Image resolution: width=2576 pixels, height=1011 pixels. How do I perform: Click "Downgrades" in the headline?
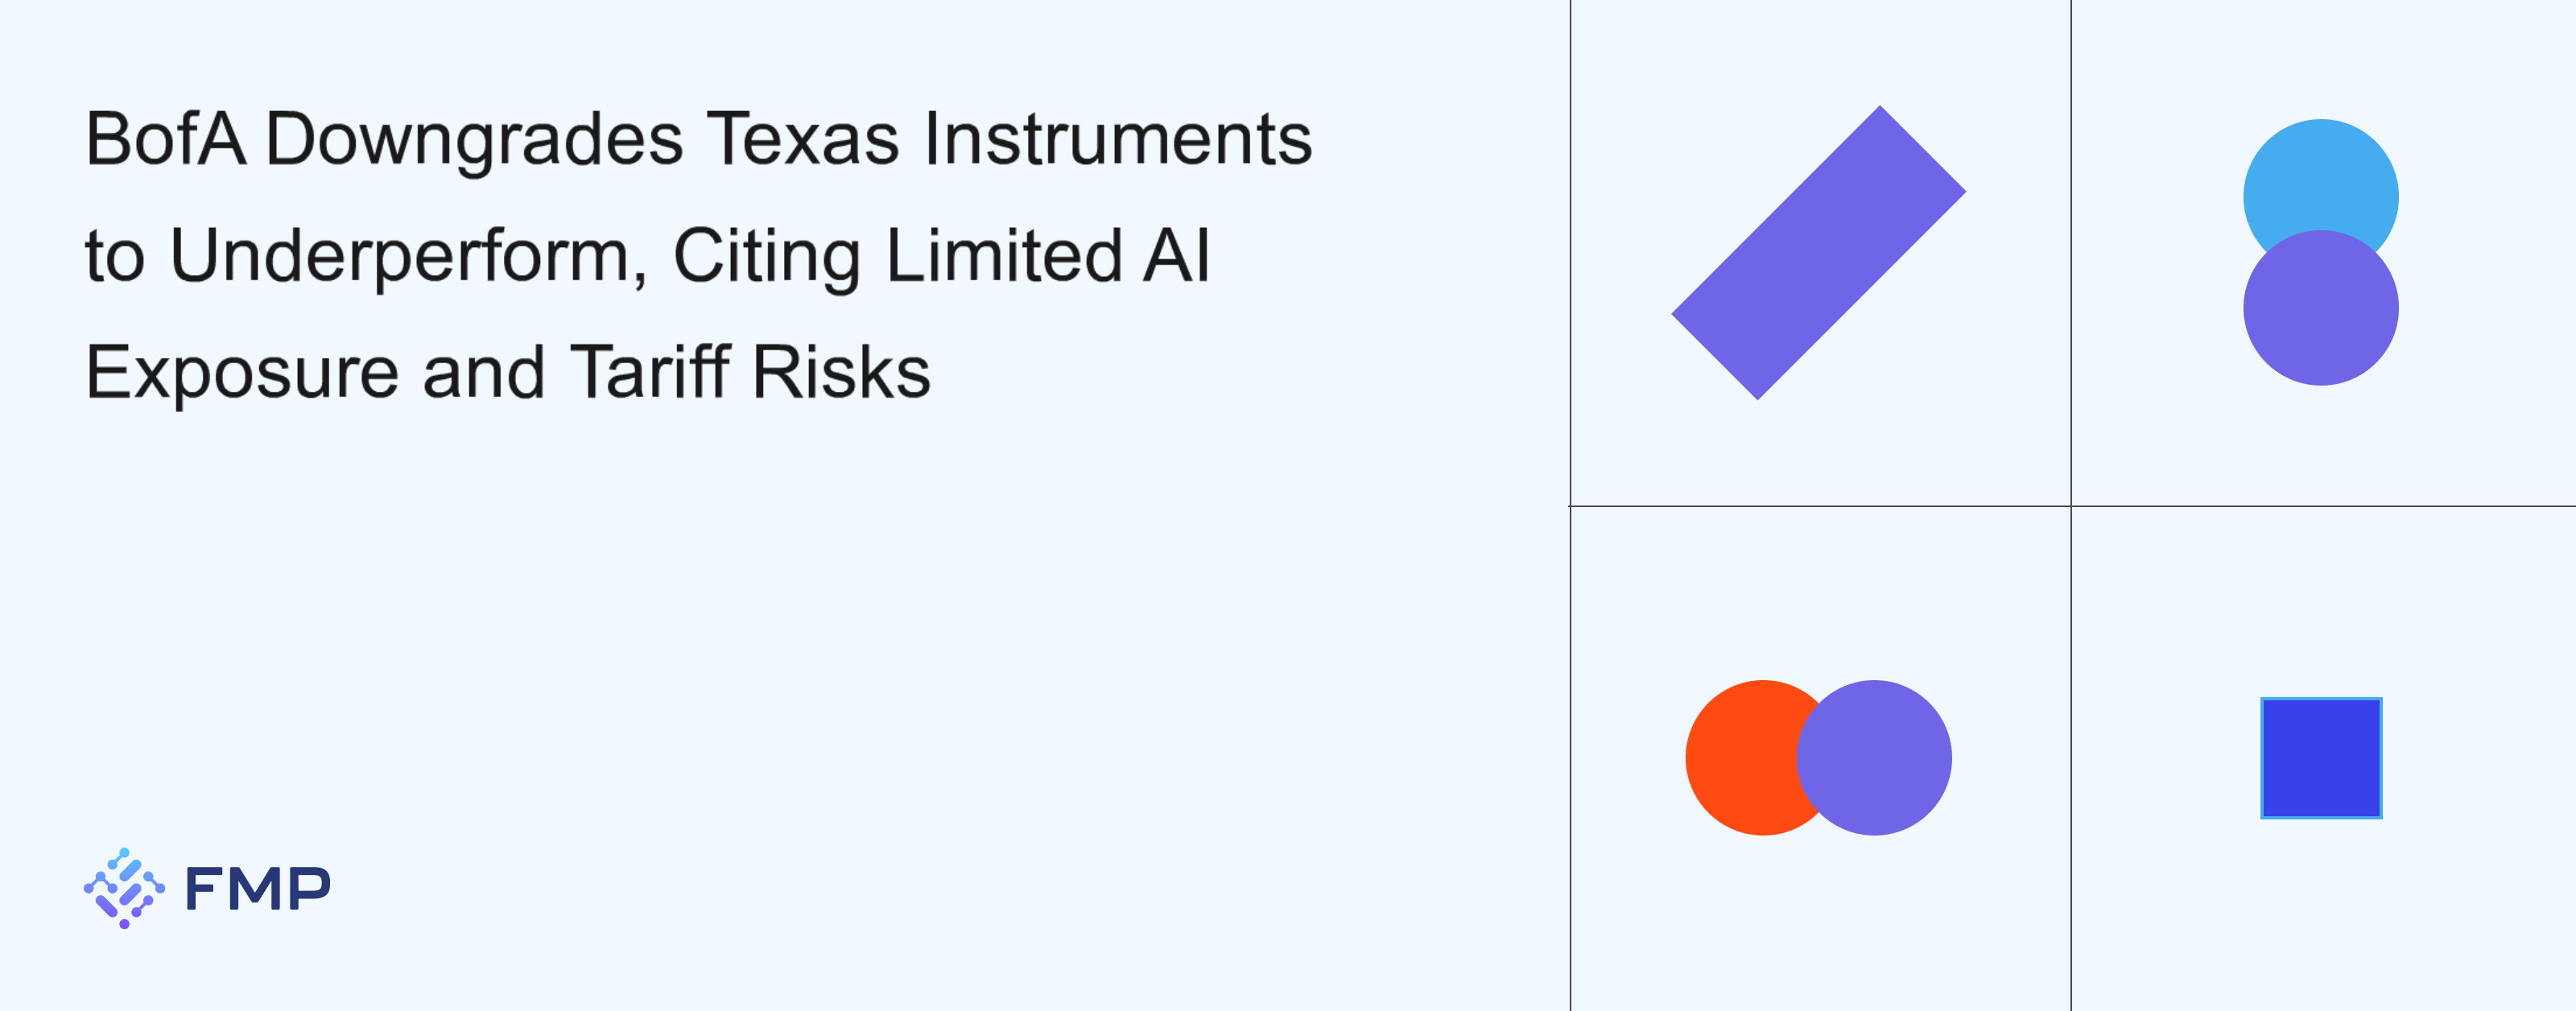tap(474, 140)
